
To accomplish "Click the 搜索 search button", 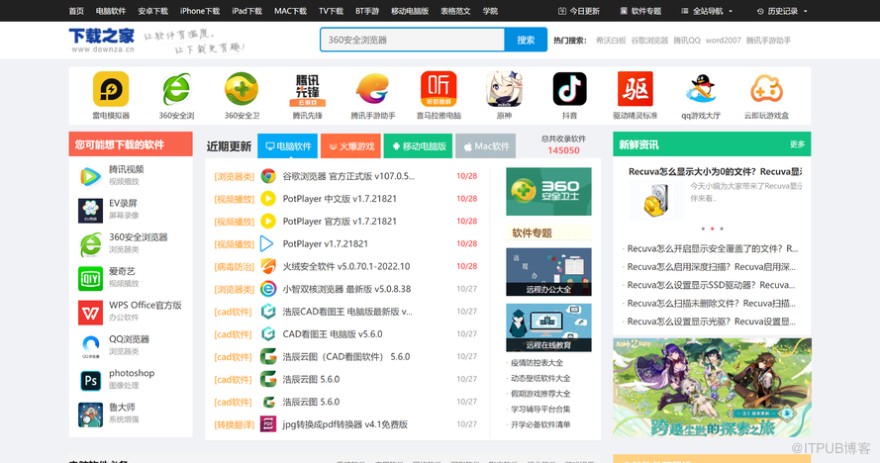I will (526, 40).
